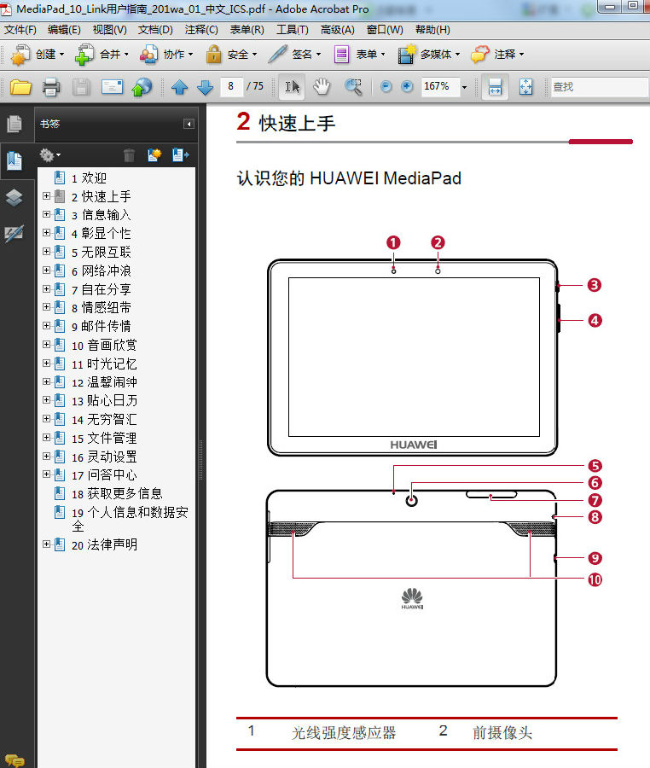The width and height of the screenshot is (650, 768).
Task: Click the Print icon
Action: click(51, 87)
